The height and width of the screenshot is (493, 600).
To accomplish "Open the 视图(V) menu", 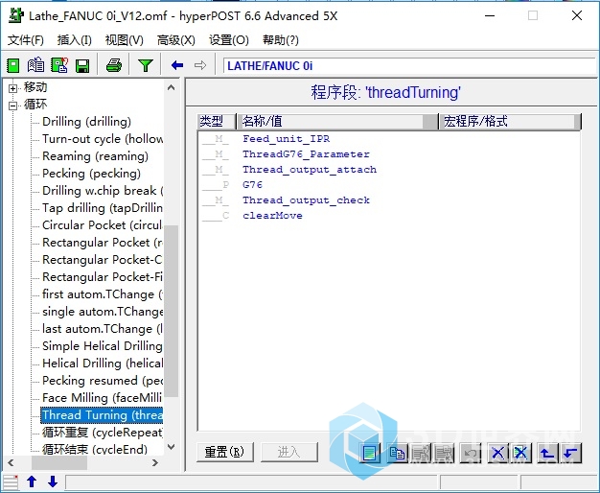I will coord(124,40).
